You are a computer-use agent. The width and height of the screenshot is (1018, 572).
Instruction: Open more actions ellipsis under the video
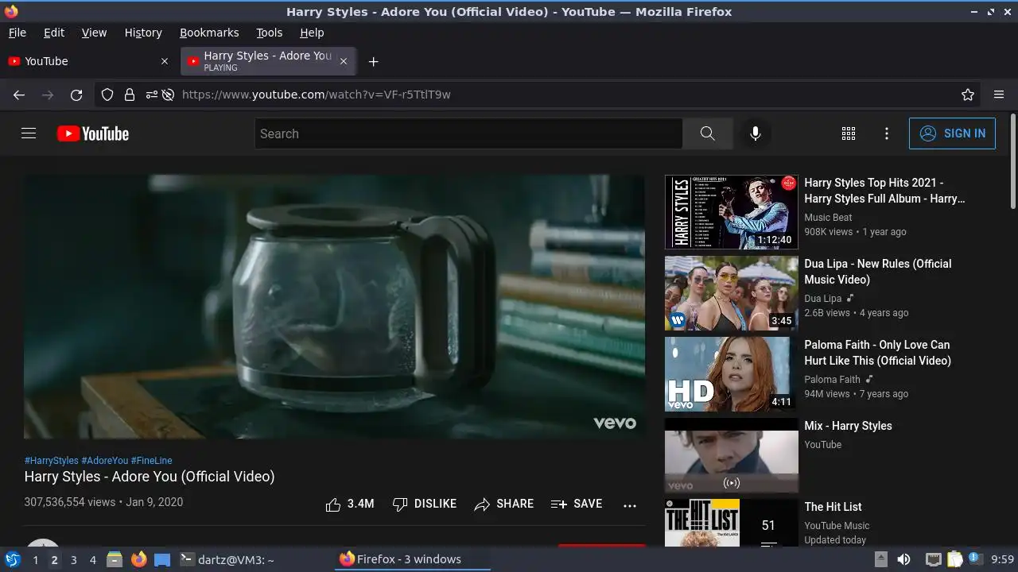coord(630,504)
